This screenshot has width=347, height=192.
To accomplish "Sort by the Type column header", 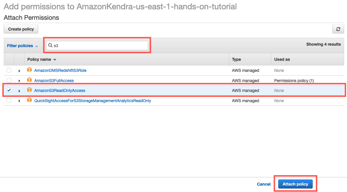I will tap(236, 59).
